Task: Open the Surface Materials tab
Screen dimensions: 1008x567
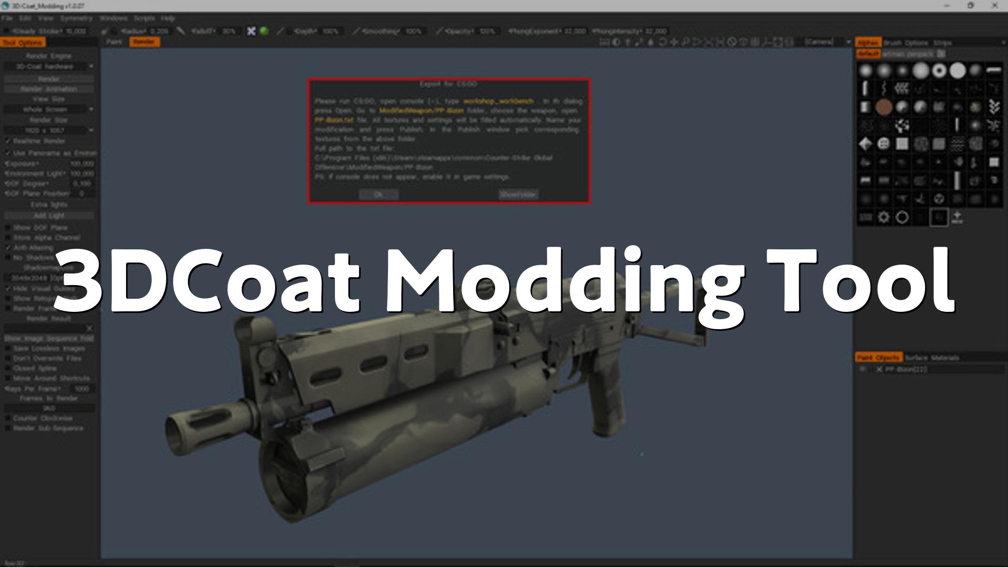Action: pos(932,358)
